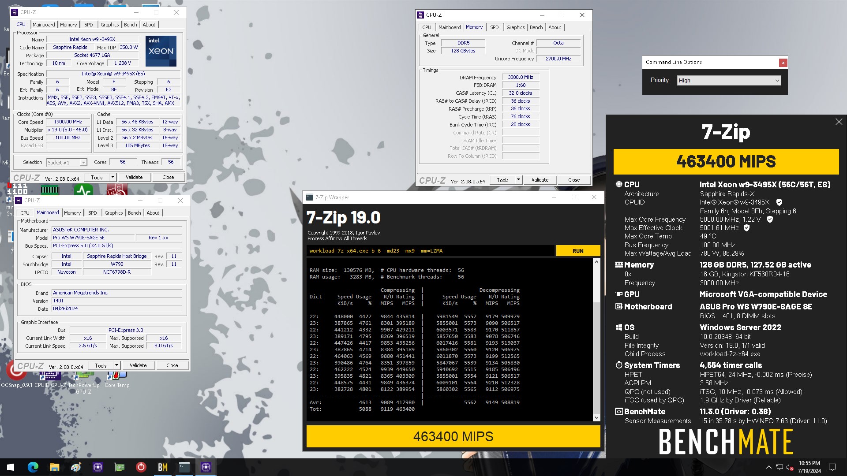Screen dimensions: 847x476
Task: Open OCSnap red power icon in taskbar
Action: pyautogui.click(x=141, y=467)
